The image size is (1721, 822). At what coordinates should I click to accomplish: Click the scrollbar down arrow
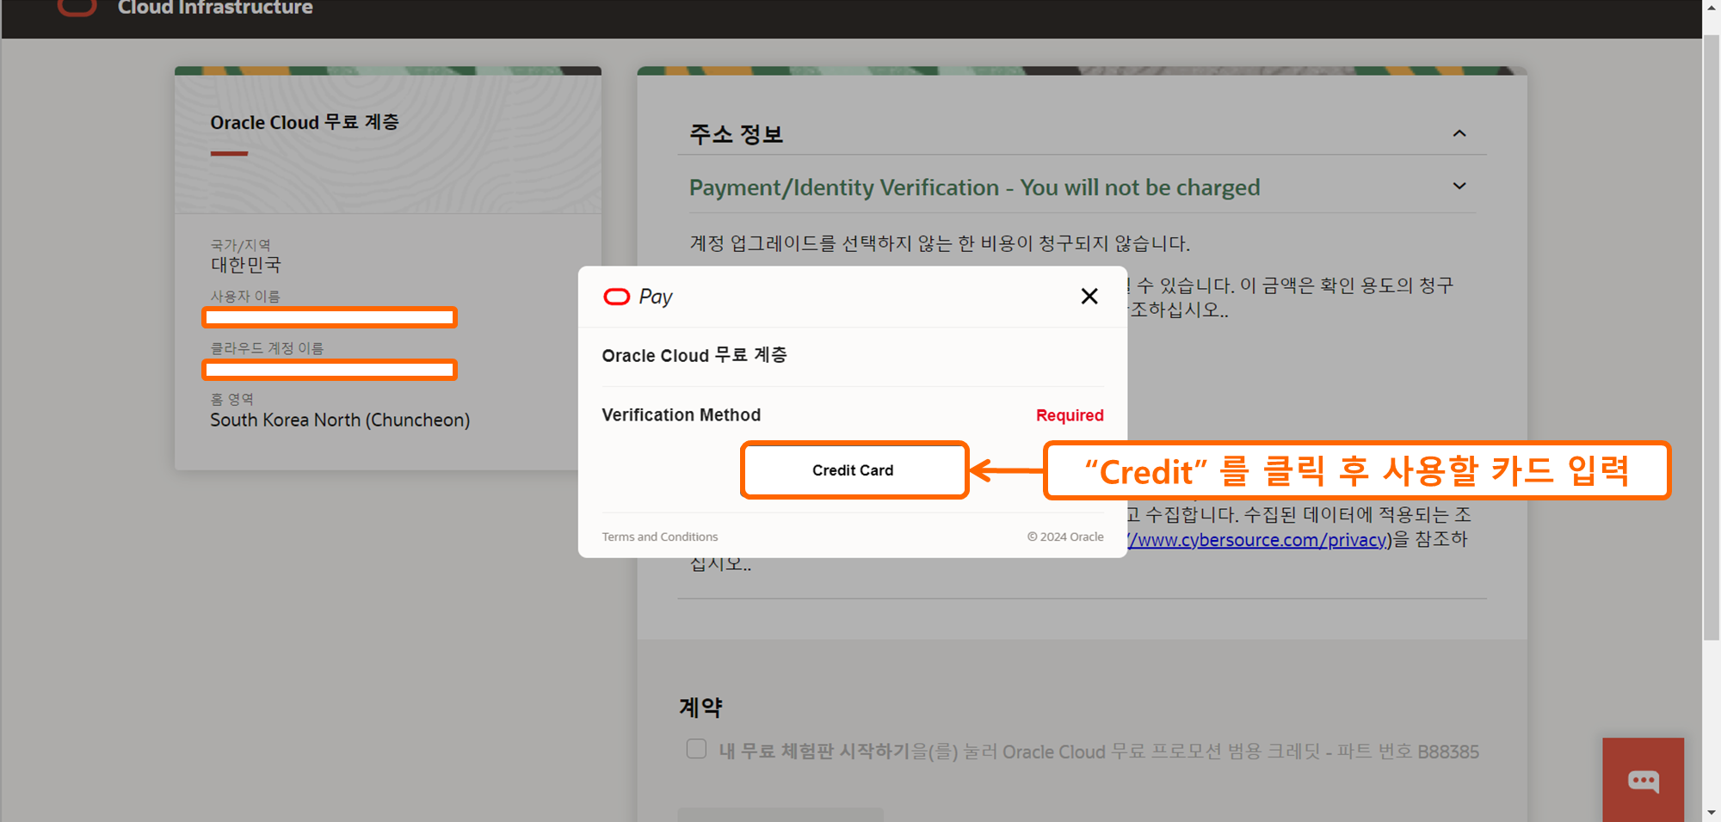point(1712,813)
